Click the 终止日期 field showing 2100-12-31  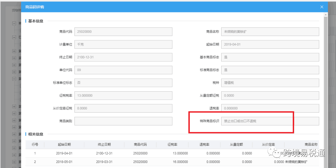[x=123, y=57]
